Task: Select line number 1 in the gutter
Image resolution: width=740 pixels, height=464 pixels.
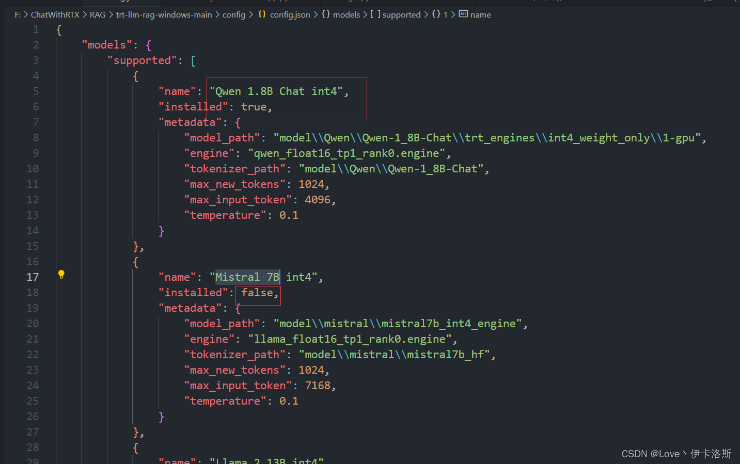Action: pyautogui.click(x=36, y=29)
